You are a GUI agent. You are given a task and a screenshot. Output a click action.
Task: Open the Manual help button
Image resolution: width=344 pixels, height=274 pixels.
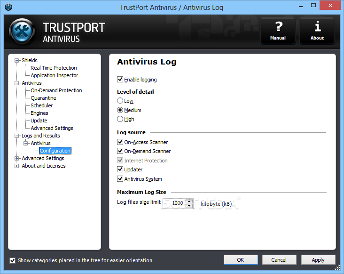point(278,31)
